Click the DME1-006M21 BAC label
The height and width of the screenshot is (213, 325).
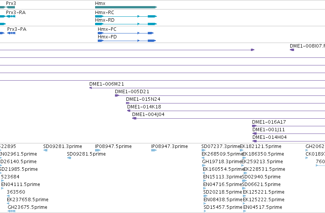[107, 84]
